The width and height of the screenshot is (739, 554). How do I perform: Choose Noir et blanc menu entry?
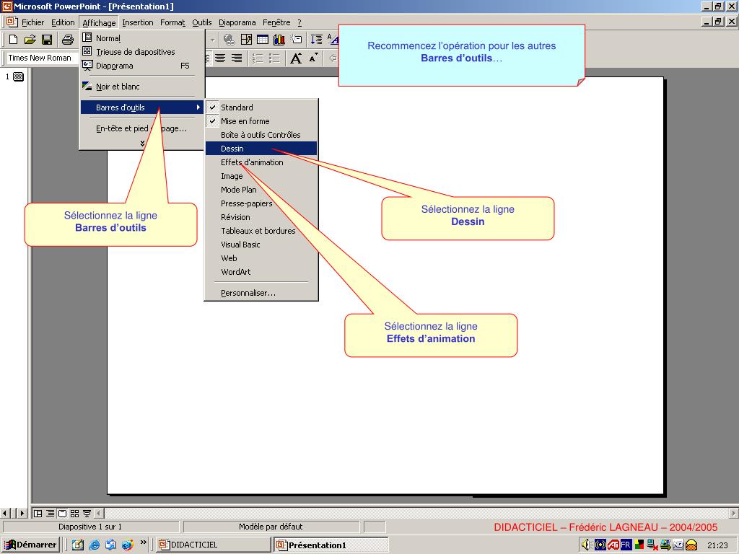142,87
